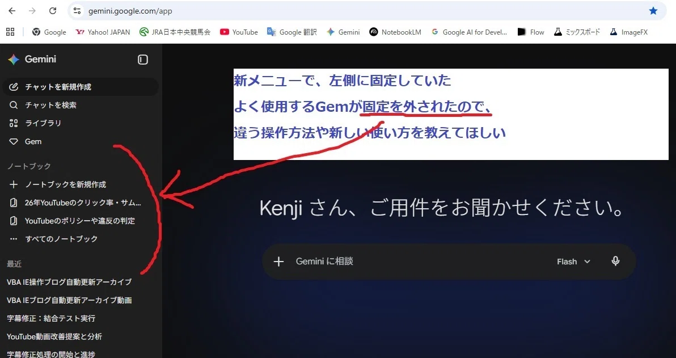Open the ImageFX bookmark
Viewport: 676px width, 358px height.
[x=628, y=32]
